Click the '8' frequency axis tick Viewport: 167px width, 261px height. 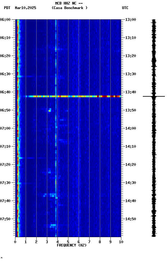[100, 242]
